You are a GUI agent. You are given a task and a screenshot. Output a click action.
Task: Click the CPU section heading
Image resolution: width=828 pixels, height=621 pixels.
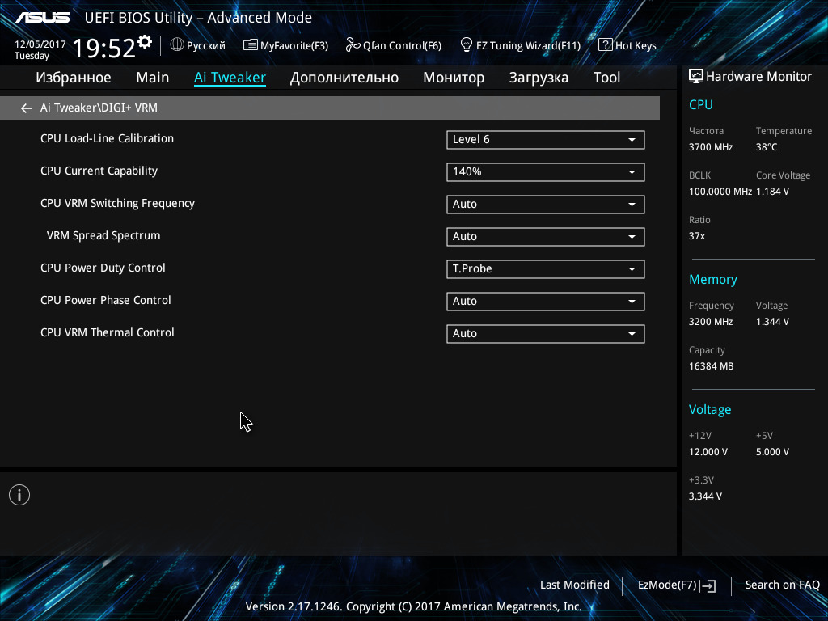point(701,104)
